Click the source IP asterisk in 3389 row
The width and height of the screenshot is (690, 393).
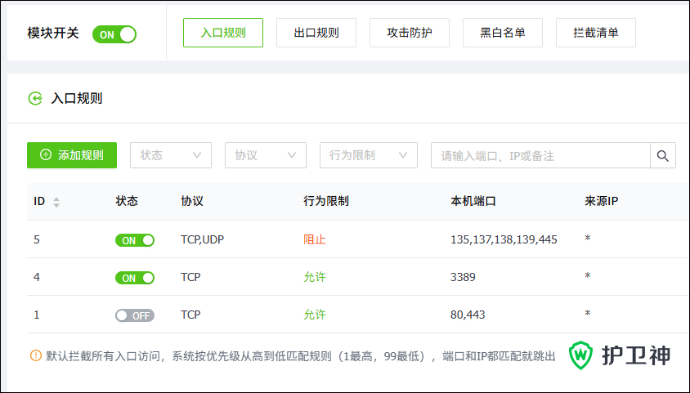coord(588,276)
